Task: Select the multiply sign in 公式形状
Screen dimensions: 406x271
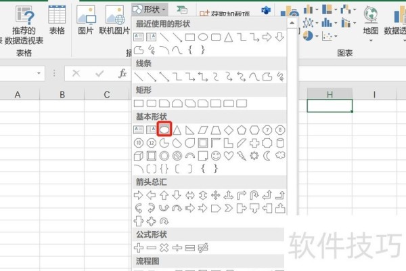Action: coord(164,248)
